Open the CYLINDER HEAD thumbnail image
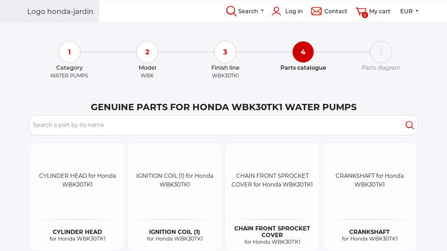Screen dimensions: 447x251 (x=77, y=180)
